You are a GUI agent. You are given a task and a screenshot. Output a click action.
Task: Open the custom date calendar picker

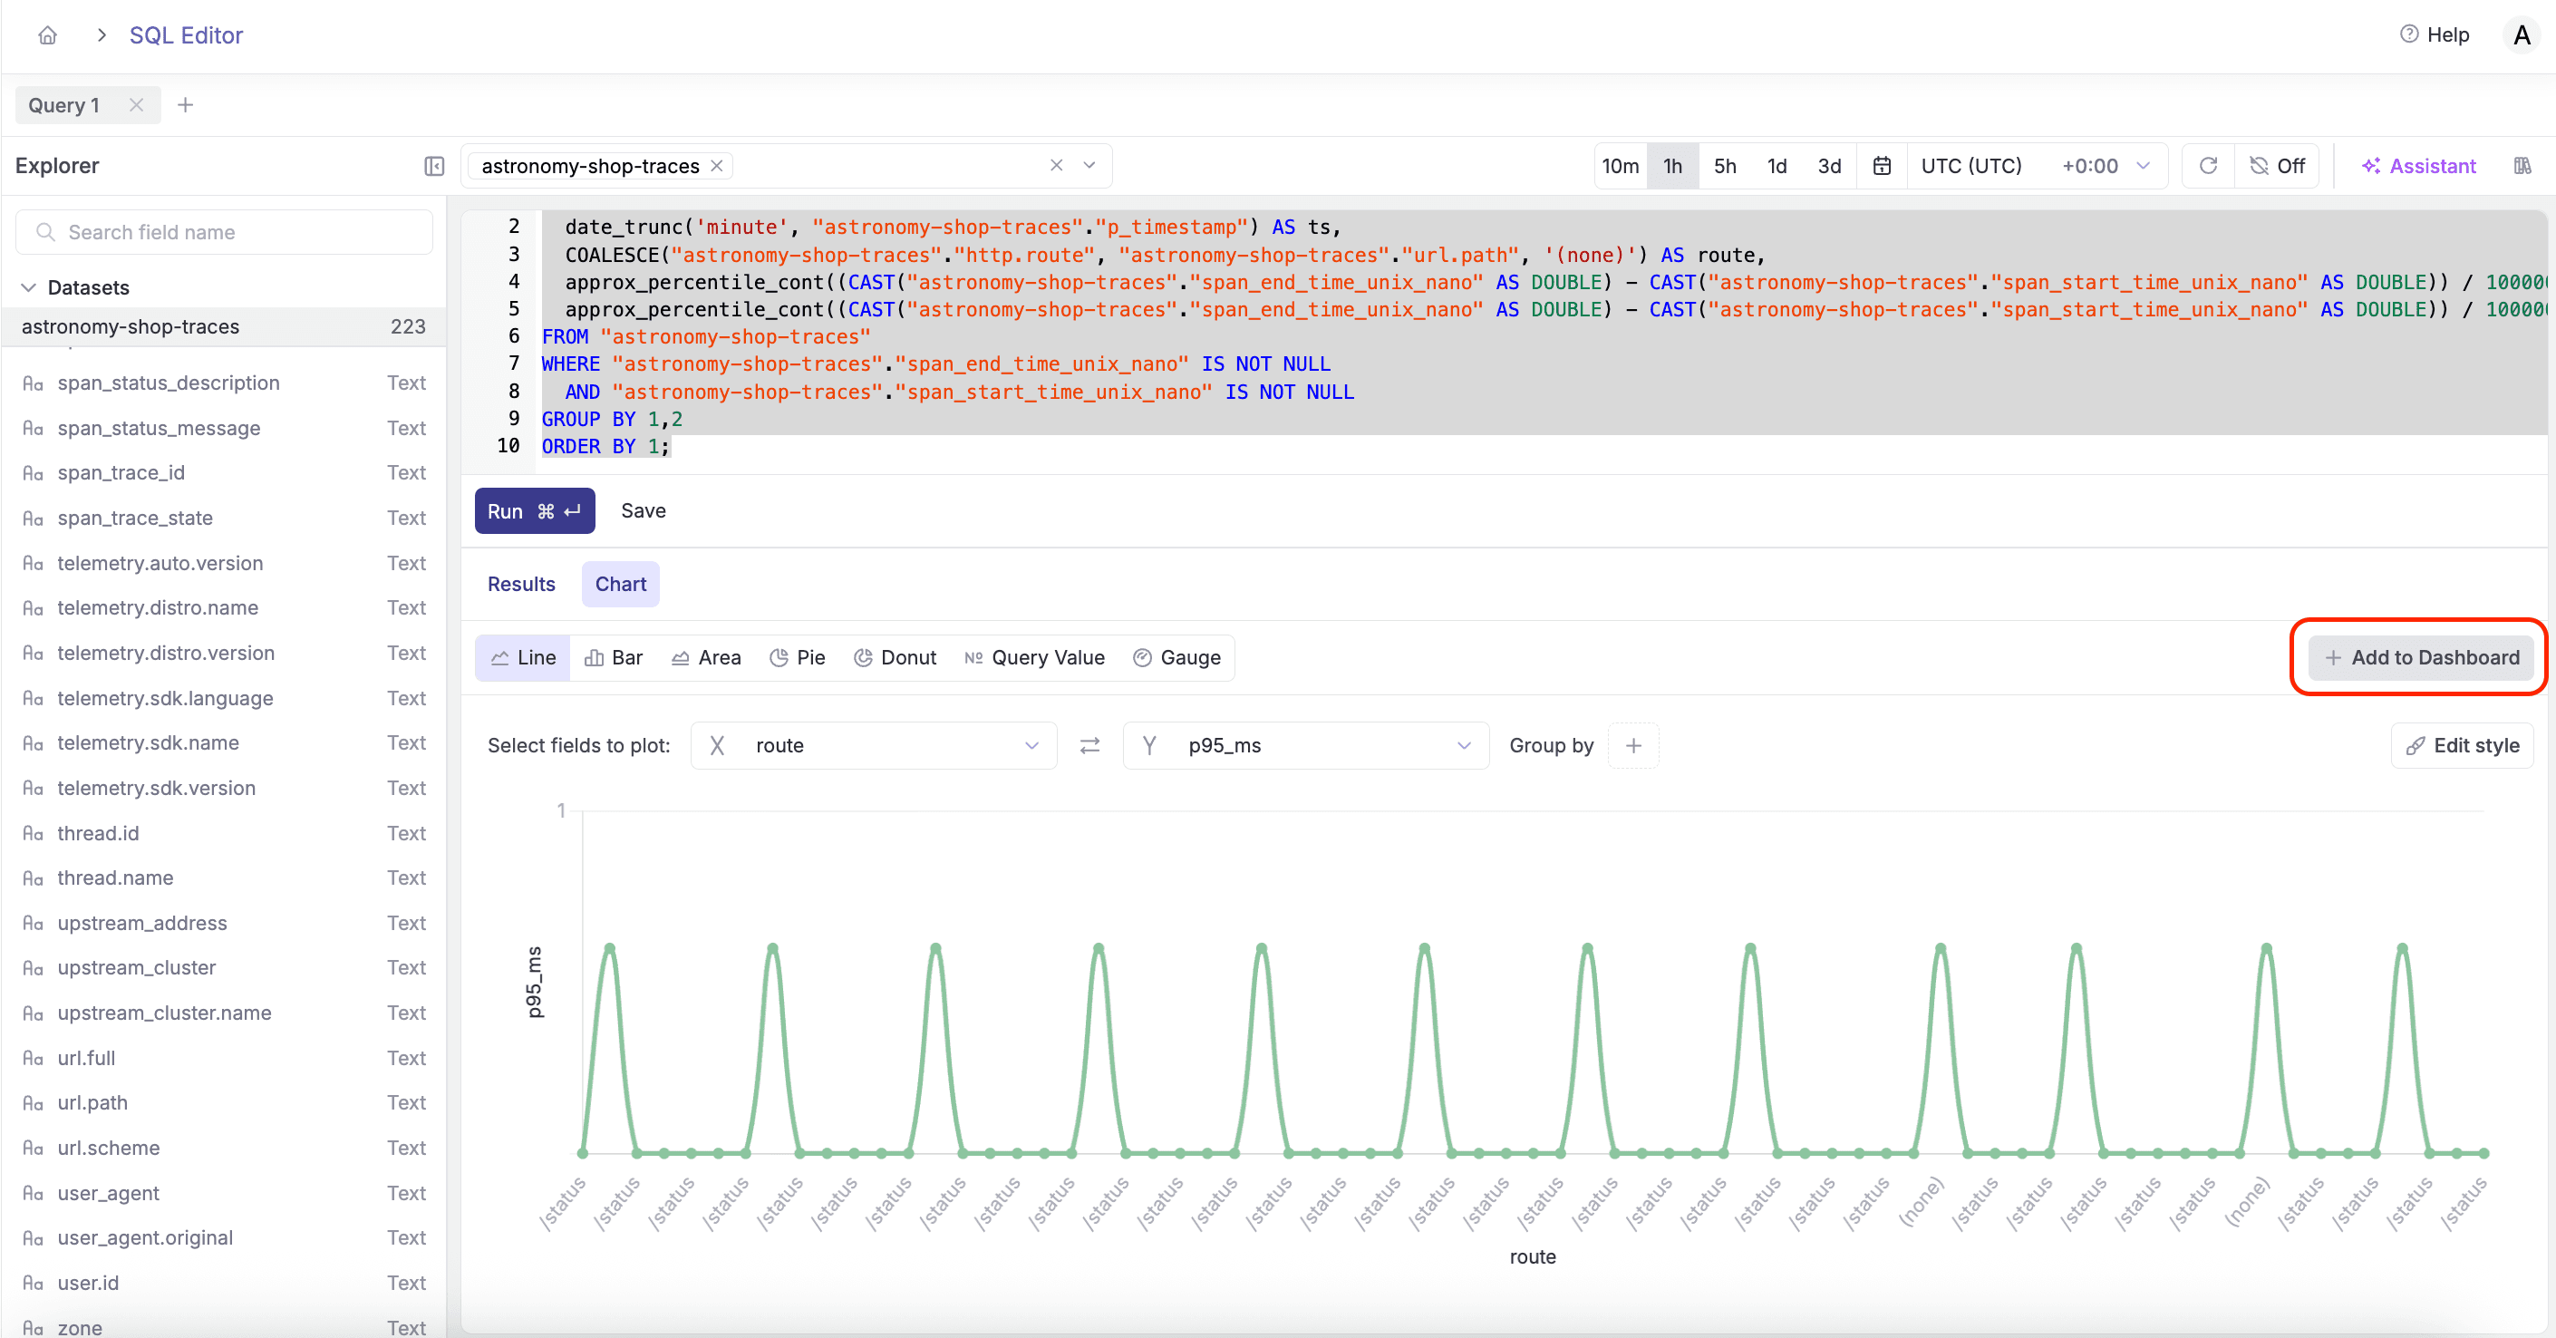click(1882, 166)
